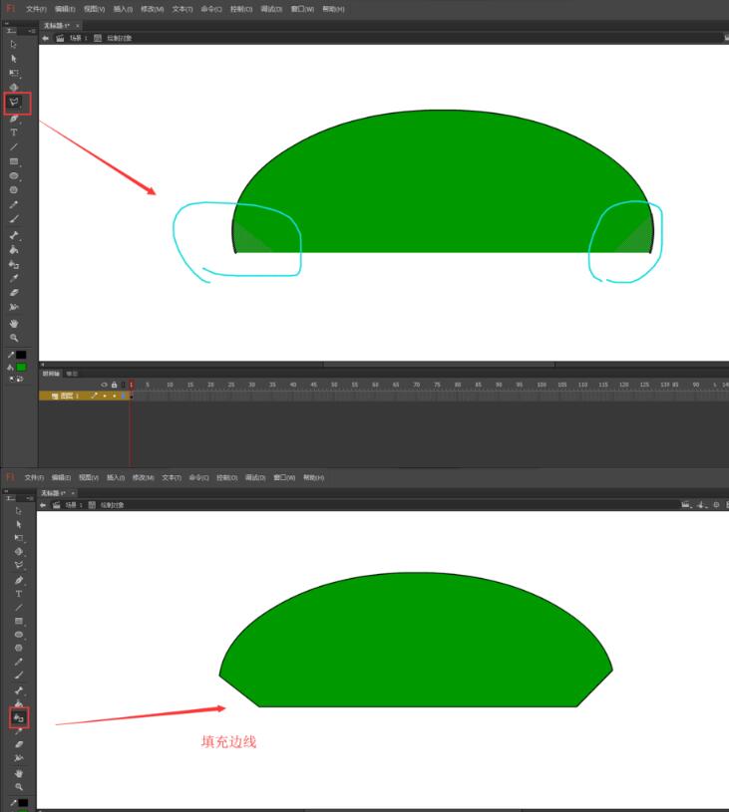
Task: Toggle the lock-all-layers icon in timeline
Action: [x=114, y=385]
